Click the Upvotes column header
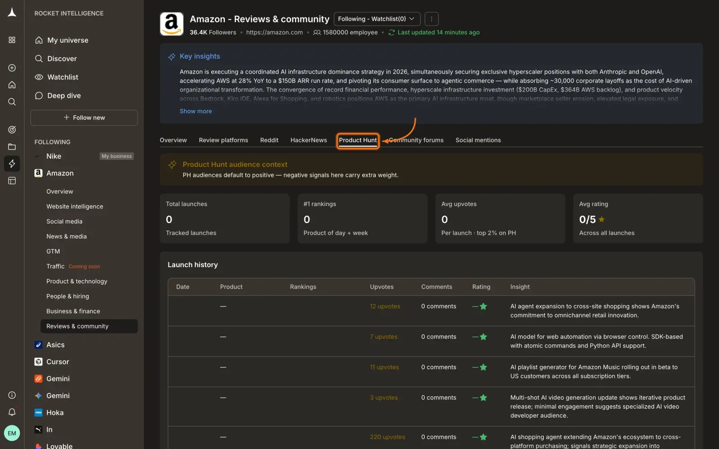Screen dimensions: 719x449 (x=382, y=287)
